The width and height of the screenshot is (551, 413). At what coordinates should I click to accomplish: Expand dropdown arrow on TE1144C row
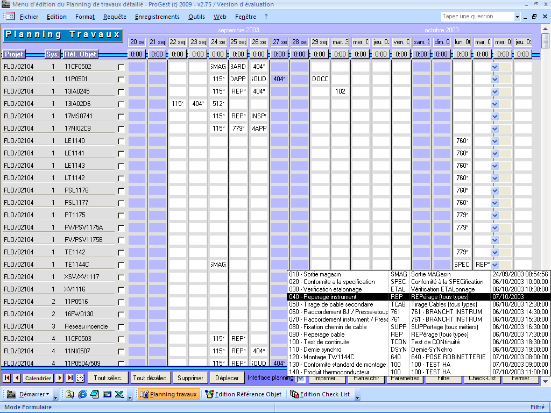(x=495, y=265)
